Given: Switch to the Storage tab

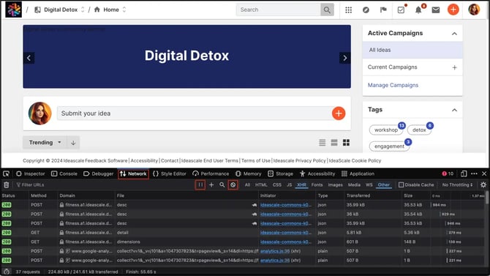Looking at the screenshot, I should (x=281, y=174).
